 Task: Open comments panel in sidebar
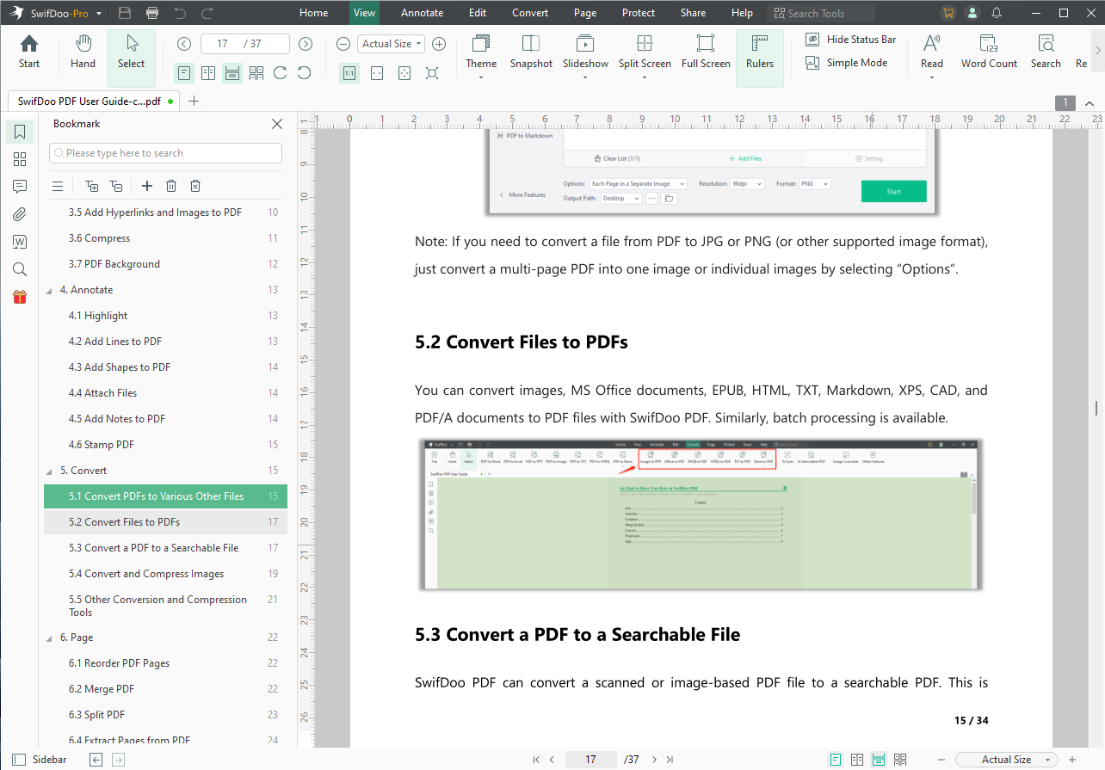20,187
